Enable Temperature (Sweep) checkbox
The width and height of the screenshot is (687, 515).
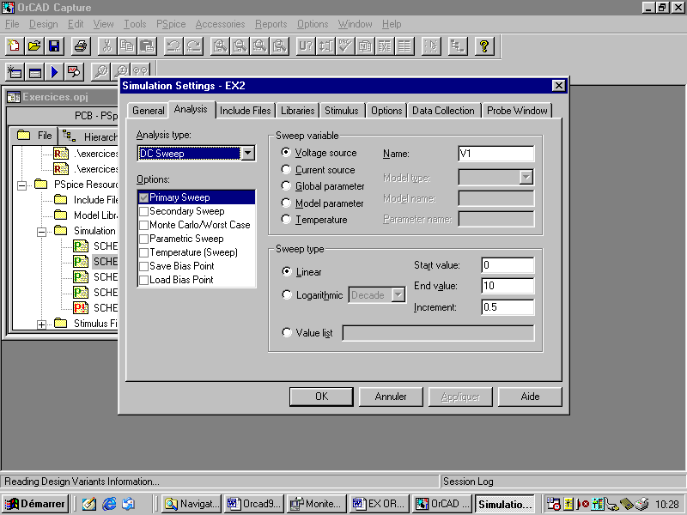[143, 252]
